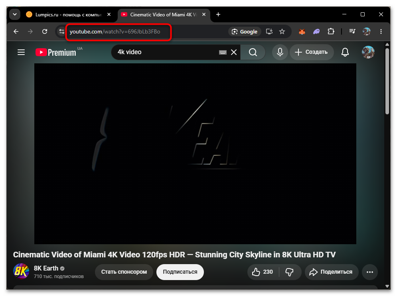Start voice search with microphone
This screenshot has height=296, width=397.
pyautogui.click(x=280, y=52)
